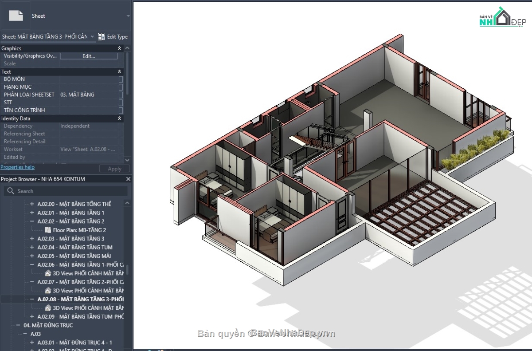The image size is (532, 351).
Task: Select sheet A.03.01 - MẶT ĐỨNG TRỤC 4 - 1
Action: [x=74, y=343]
